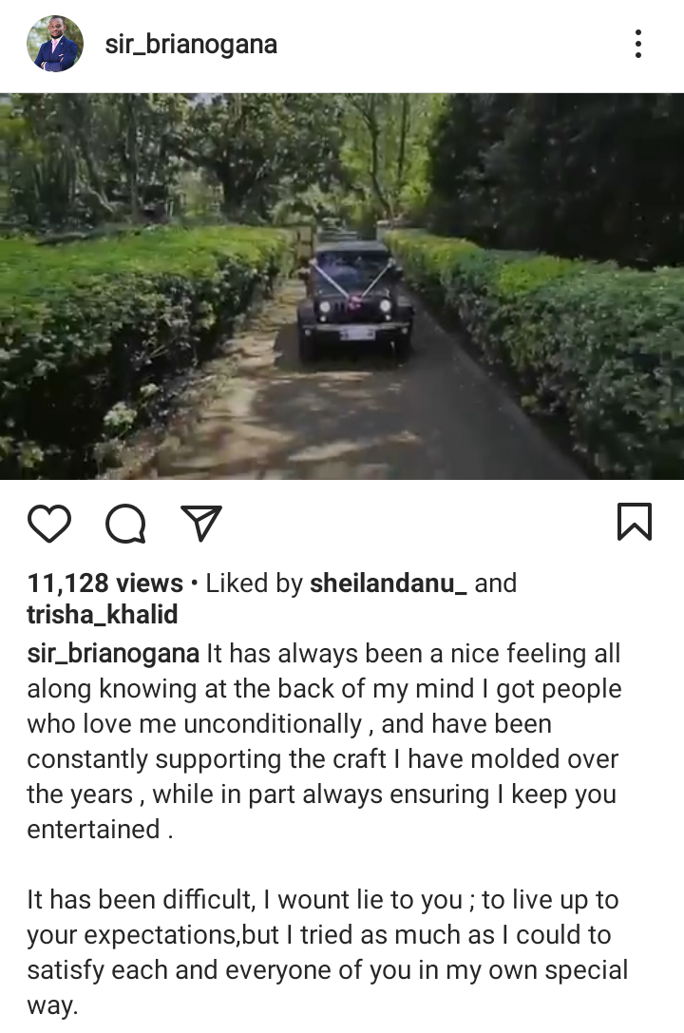Open sir_brianogana username in post header
This screenshot has width=684, height=1033.
[191, 44]
